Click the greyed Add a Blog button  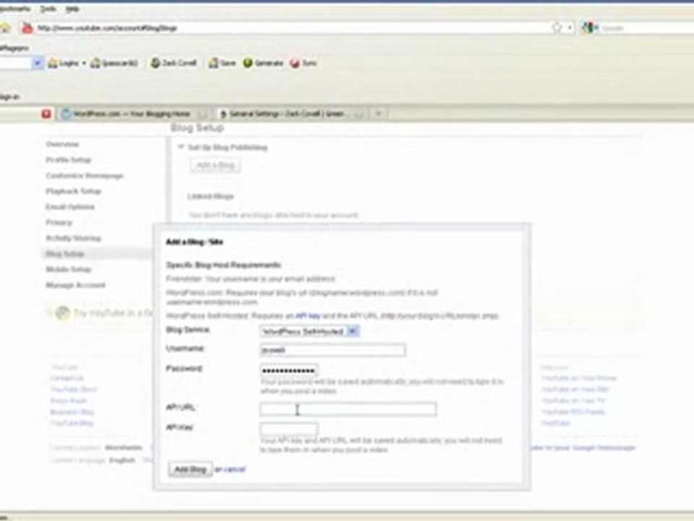pyautogui.click(x=215, y=165)
